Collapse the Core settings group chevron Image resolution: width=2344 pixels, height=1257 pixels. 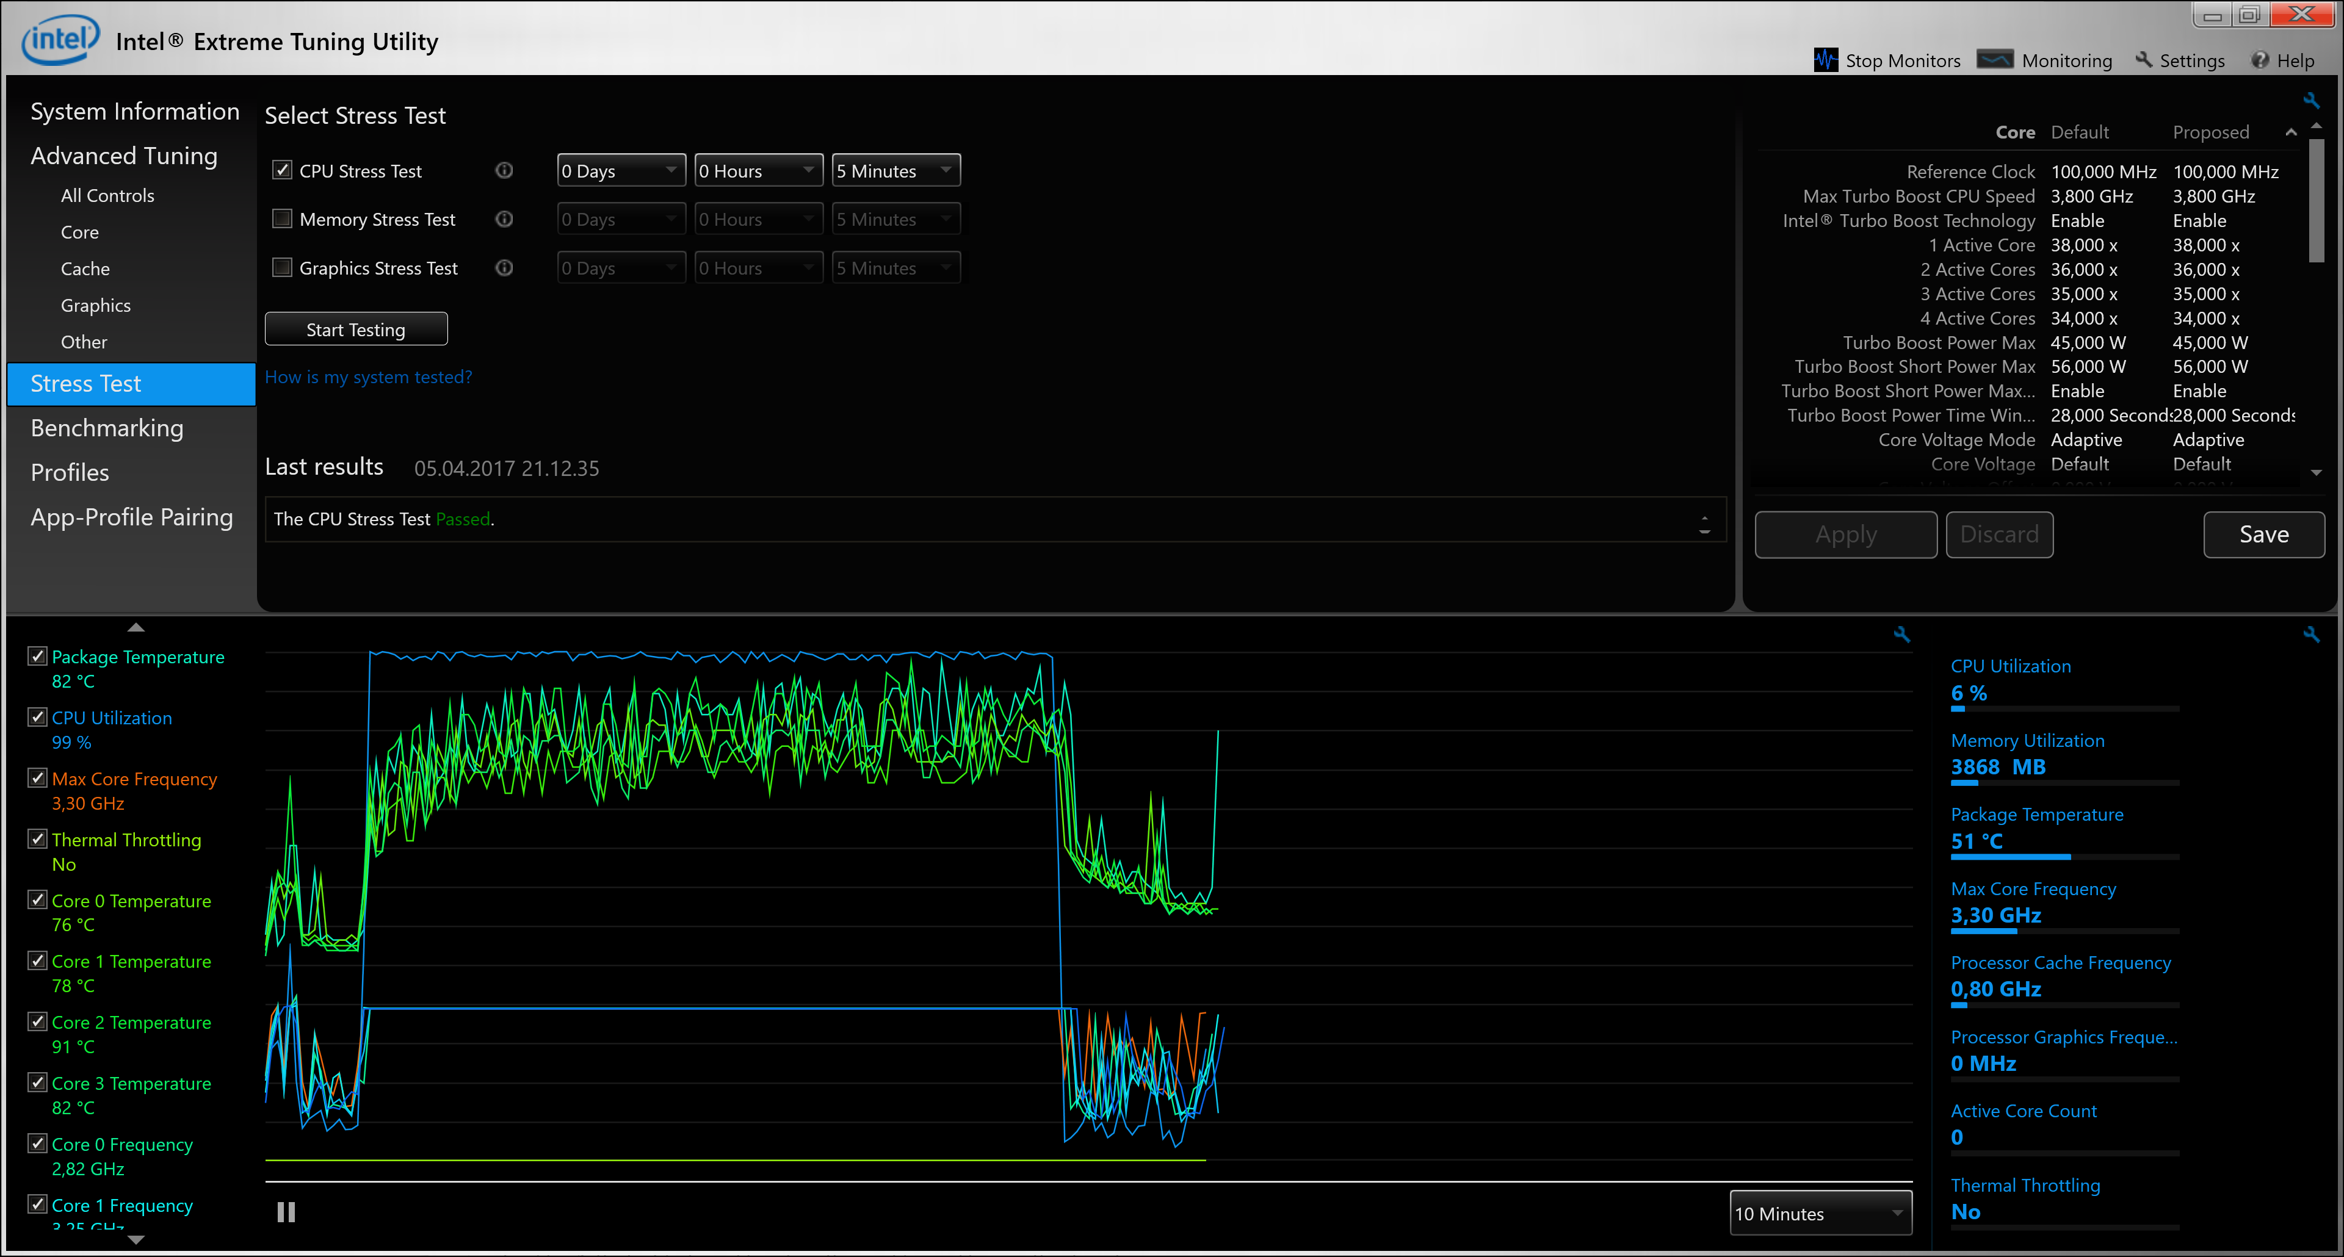[2292, 133]
